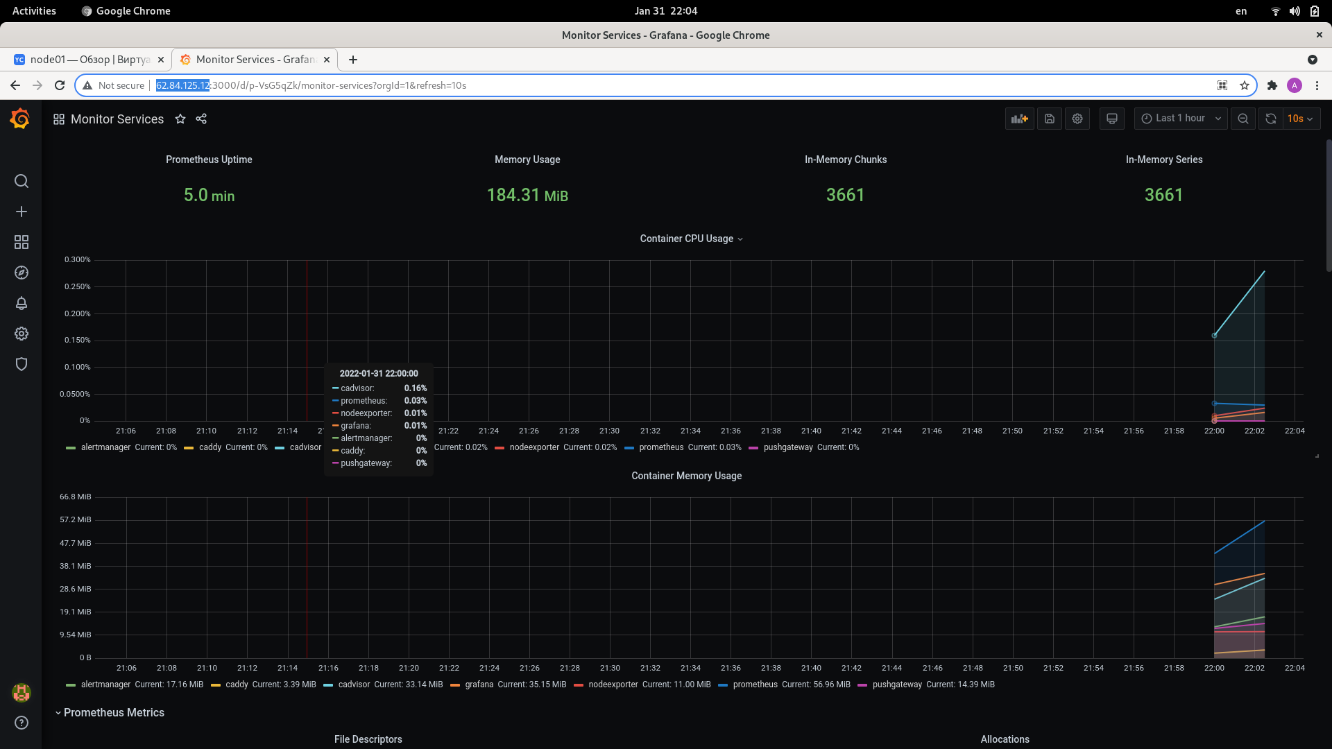Share dashboard via share icon

click(x=201, y=119)
